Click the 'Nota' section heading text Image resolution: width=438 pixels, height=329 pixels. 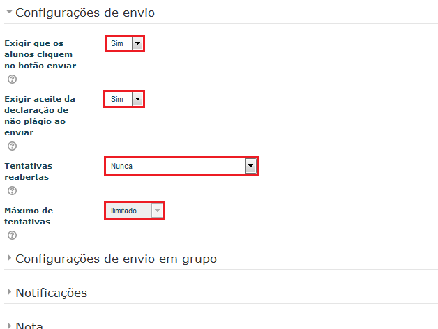click(x=29, y=325)
